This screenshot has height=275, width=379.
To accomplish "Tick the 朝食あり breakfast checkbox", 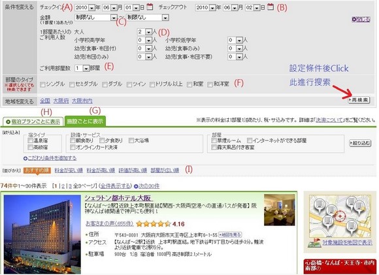I will point(73,140).
